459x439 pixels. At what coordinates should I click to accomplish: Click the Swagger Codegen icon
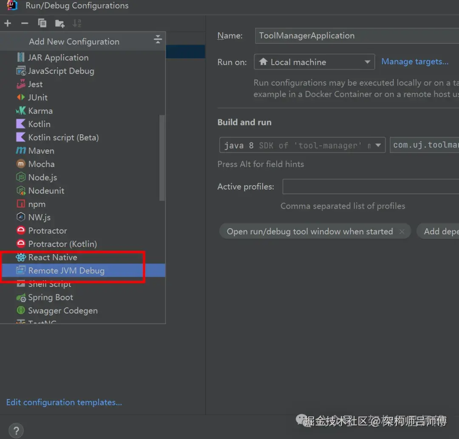[21, 310]
